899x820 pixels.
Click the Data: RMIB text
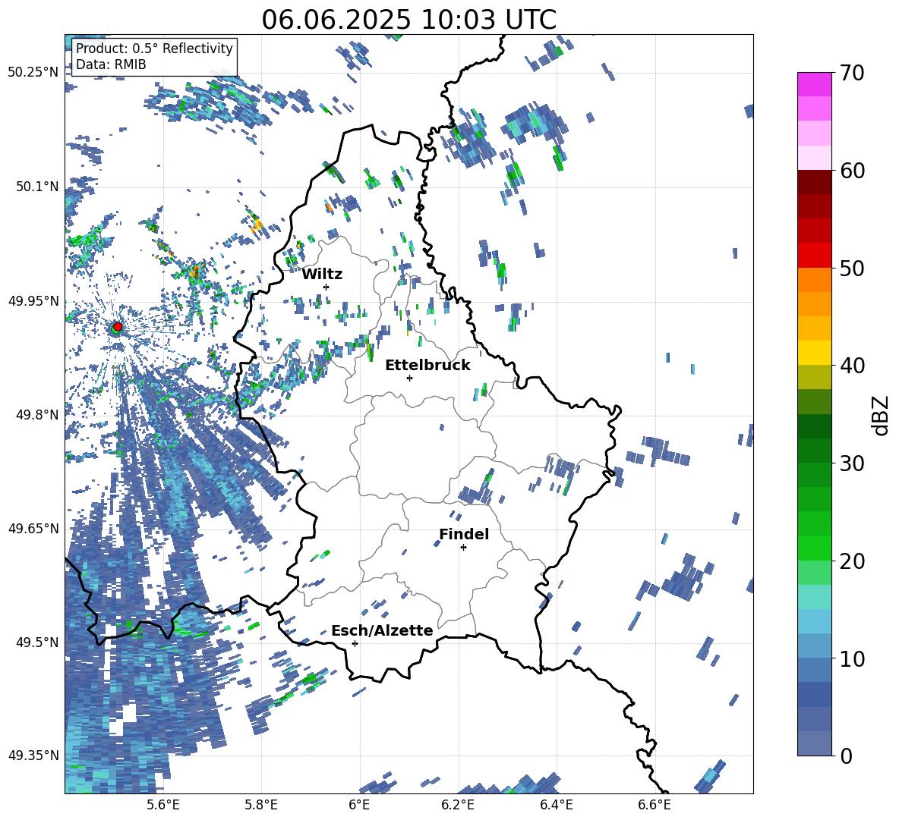point(111,64)
